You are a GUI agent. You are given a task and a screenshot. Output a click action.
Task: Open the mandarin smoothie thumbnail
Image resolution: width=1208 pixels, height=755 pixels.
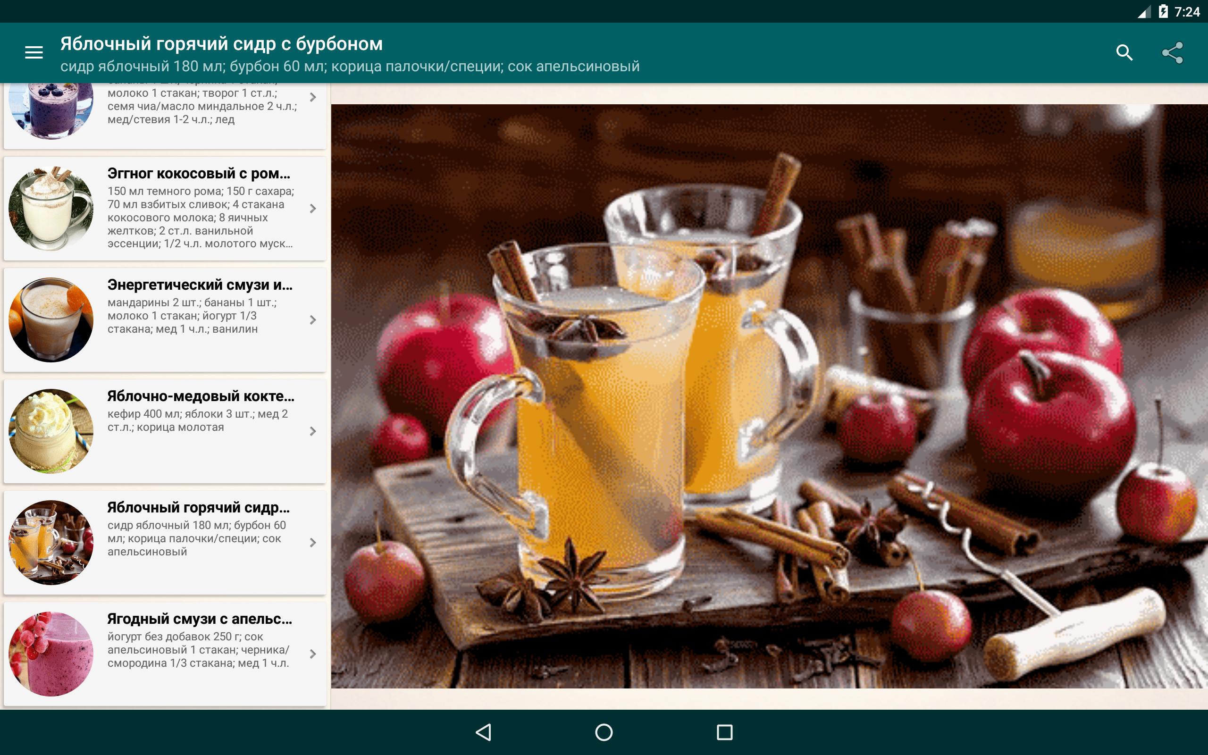(x=51, y=319)
